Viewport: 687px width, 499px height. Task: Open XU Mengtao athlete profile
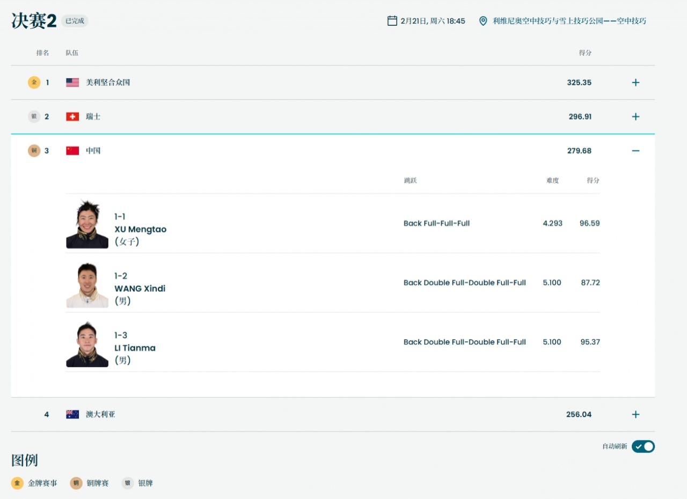(140, 229)
